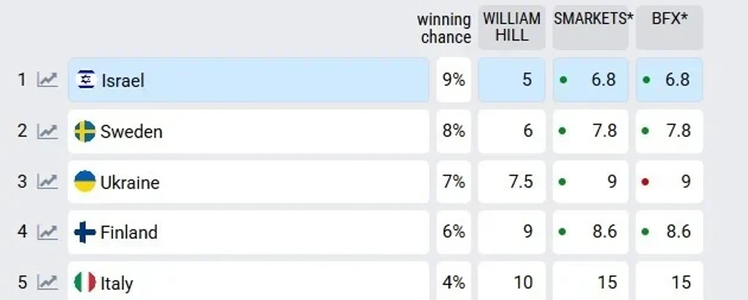Click the Israel flag icon

point(85,80)
